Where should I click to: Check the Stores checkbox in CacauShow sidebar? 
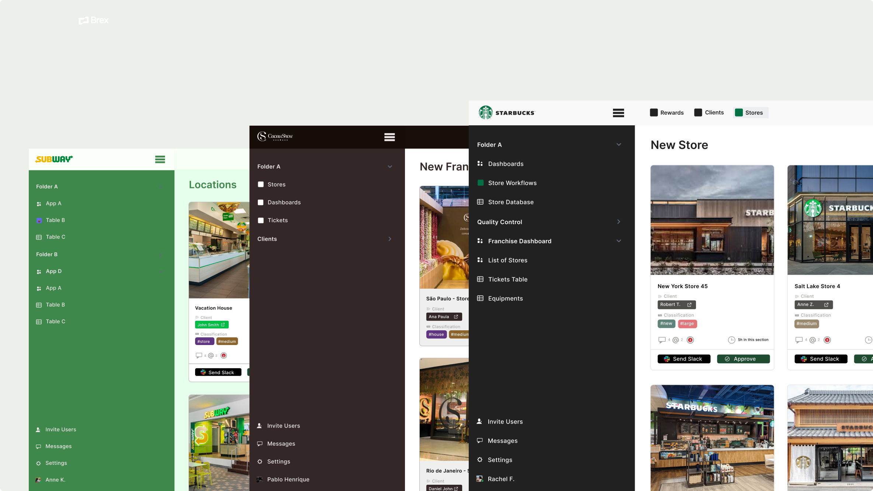[x=261, y=184]
